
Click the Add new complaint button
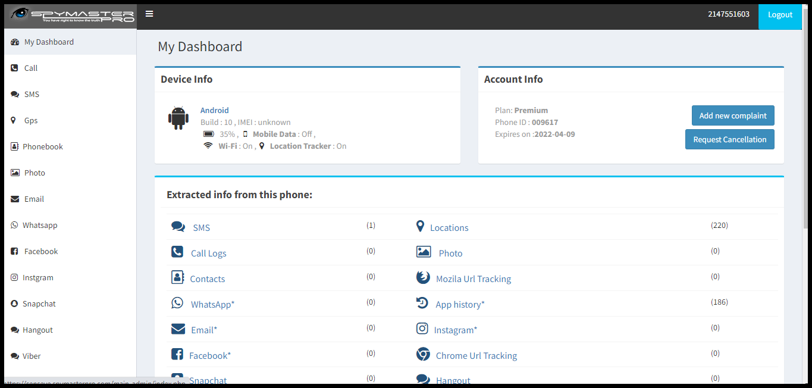click(x=733, y=115)
